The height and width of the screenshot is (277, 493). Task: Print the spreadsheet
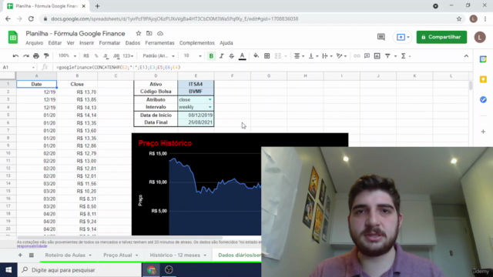36,56
